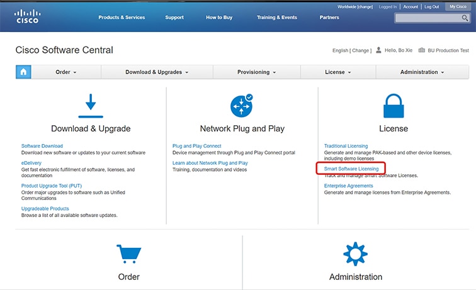Open the Enterprise Agreements link
Image resolution: width=476 pixels, height=290 pixels.
pos(349,186)
